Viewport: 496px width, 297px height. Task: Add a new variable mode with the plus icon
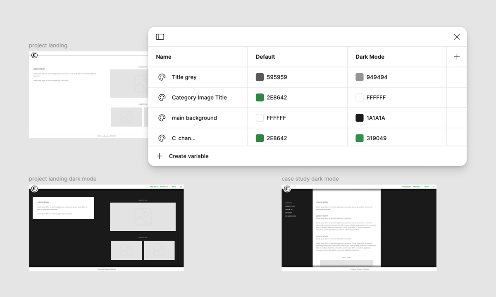pos(456,56)
